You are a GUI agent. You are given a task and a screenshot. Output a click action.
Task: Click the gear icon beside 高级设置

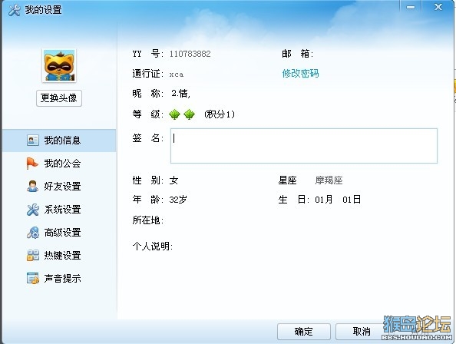(x=32, y=233)
